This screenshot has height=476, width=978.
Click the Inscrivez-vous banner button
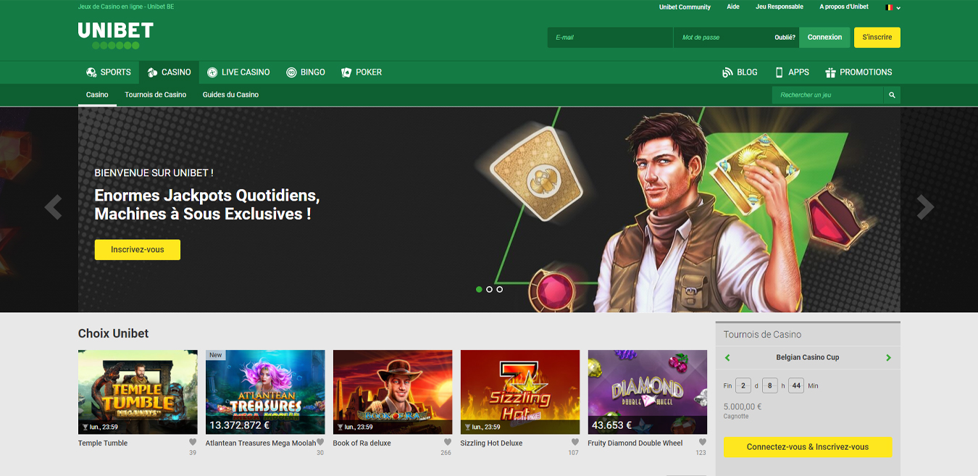(138, 250)
